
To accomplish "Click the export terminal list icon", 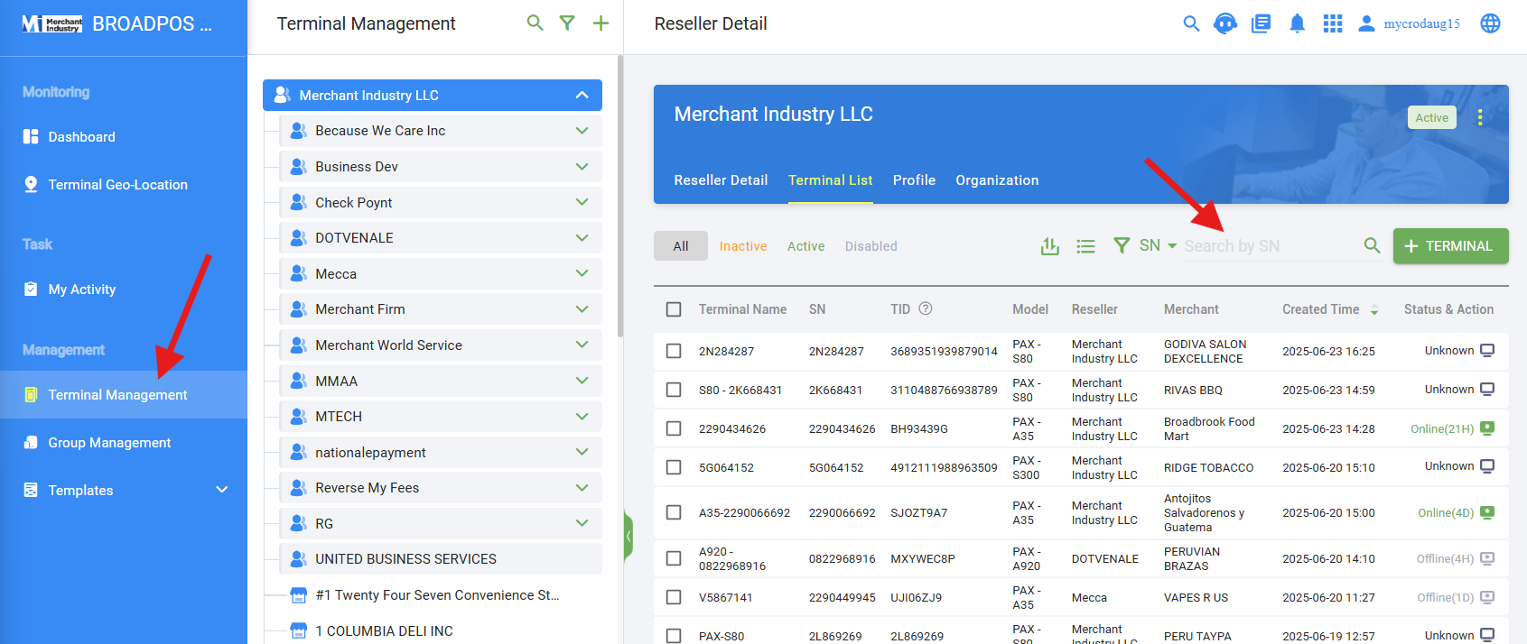I will pos(1049,245).
